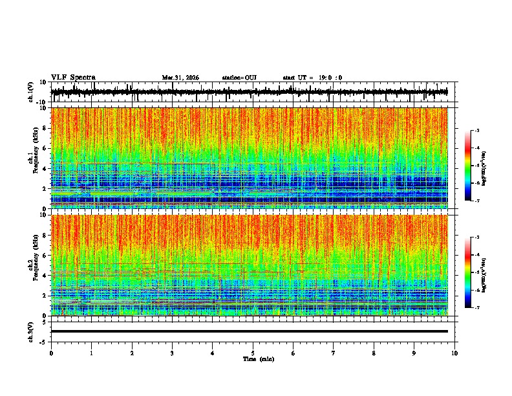The image size is (512, 396).
Task: Click the ch.3 axis "5" tick label
Action: point(45,322)
